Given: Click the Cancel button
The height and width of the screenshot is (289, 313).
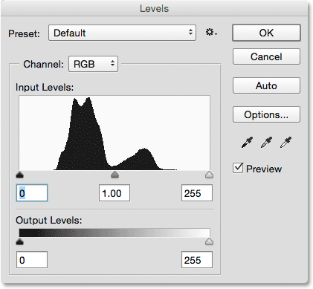Looking at the screenshot, I should 266,56.
